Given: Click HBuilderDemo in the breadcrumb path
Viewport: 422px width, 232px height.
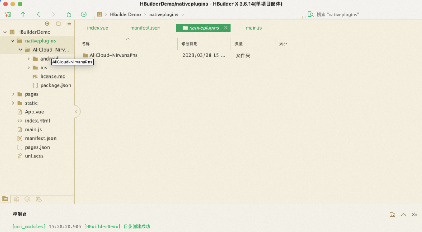Looking at the screenshot, I should tap(125, 14).
